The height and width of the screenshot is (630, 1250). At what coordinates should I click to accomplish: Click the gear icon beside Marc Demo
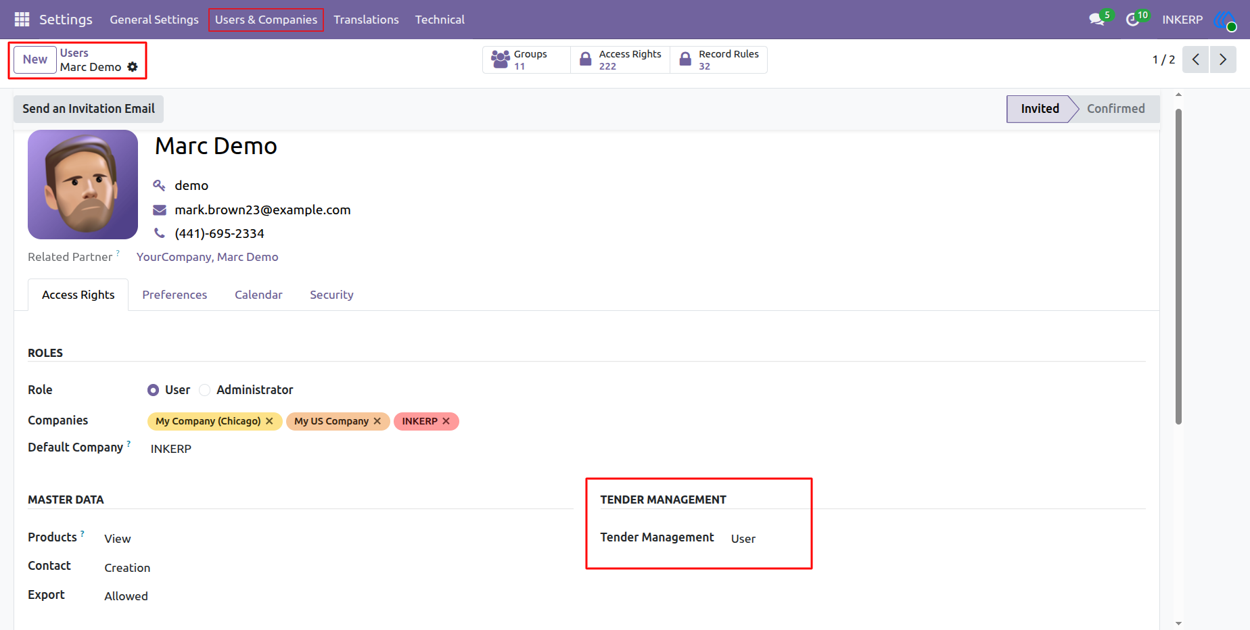tap(133, 67)
